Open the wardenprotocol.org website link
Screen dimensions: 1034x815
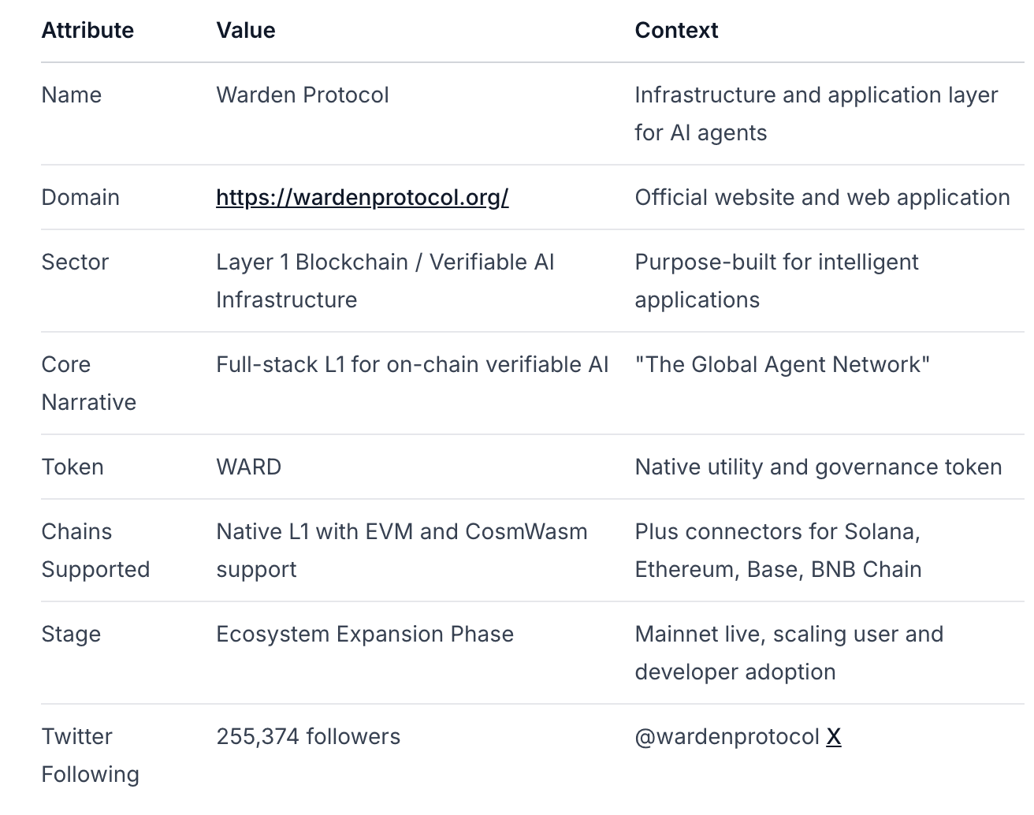362,197
